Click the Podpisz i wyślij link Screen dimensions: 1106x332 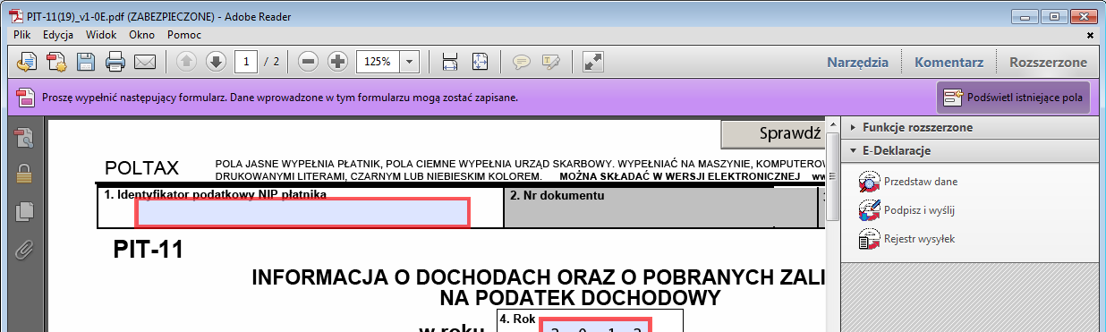[x=919, y=210]
